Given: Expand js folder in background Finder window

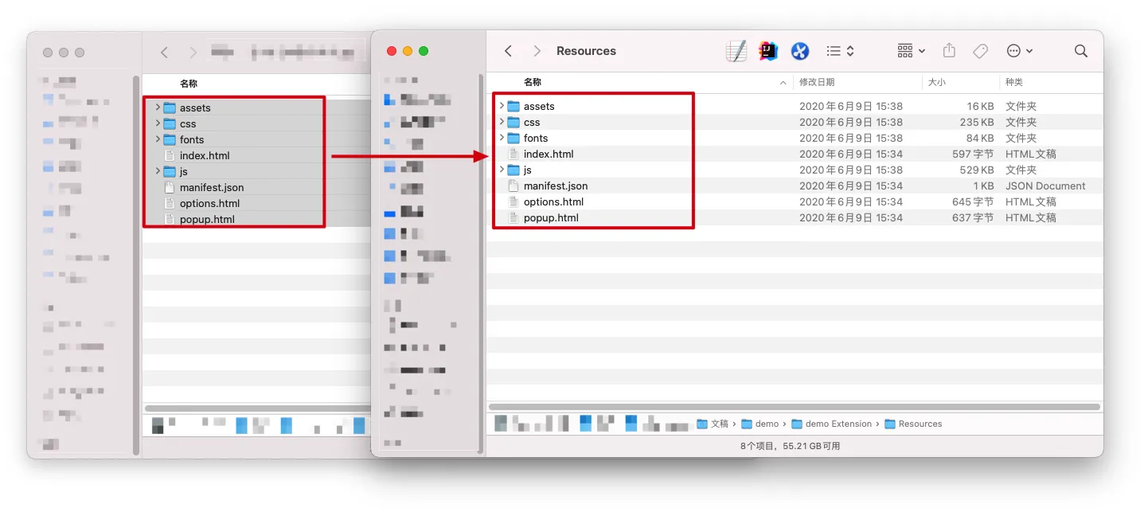Looking at the screenshot, I should tap(158, 171).
